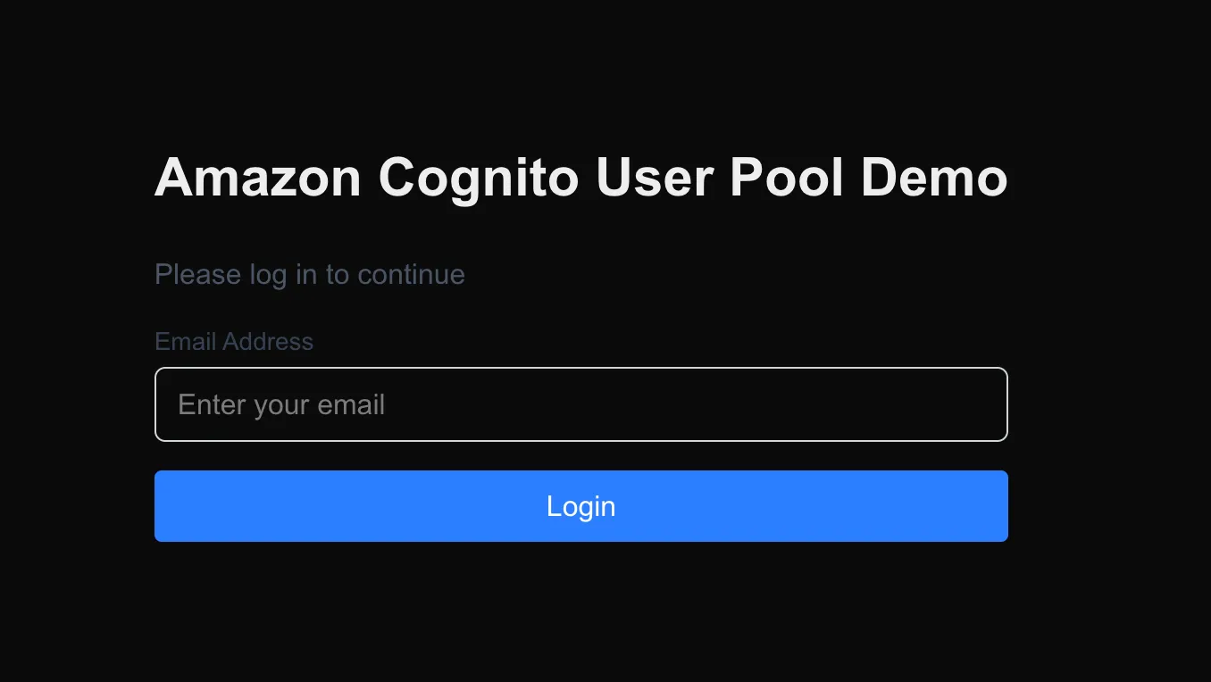This screenshot has width=1211, height=682.
Task: Select the 'Enter your email' text box
Action: [x=580, y=403]
